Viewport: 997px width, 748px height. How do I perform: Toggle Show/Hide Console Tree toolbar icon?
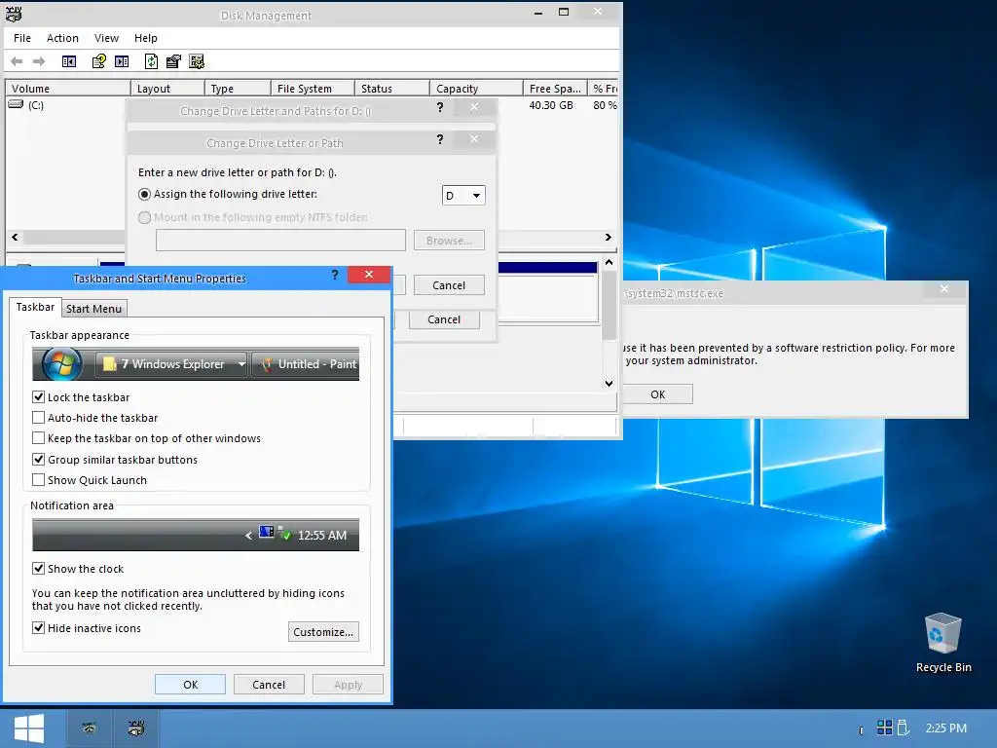pyautogui.click(x=69, y=61)
